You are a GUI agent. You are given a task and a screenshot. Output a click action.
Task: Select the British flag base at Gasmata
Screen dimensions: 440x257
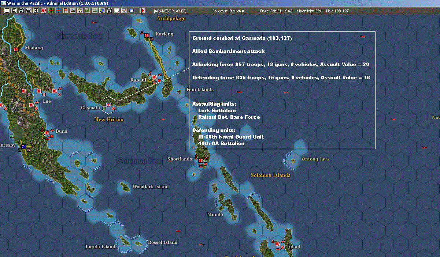(x=108, y=105)
